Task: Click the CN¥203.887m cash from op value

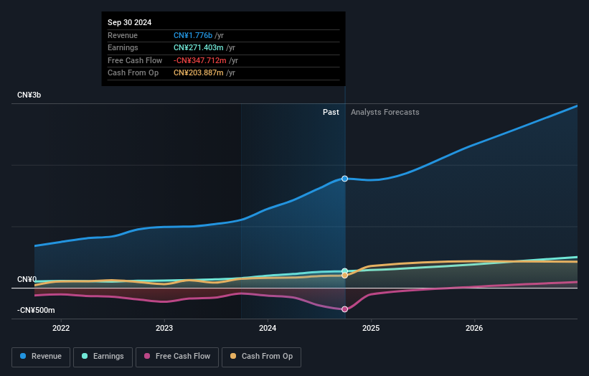Action: (198, 73)
